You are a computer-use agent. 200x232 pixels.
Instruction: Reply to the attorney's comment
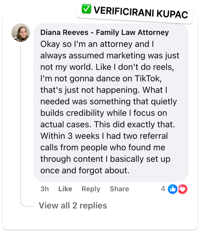tap(91, 189)
